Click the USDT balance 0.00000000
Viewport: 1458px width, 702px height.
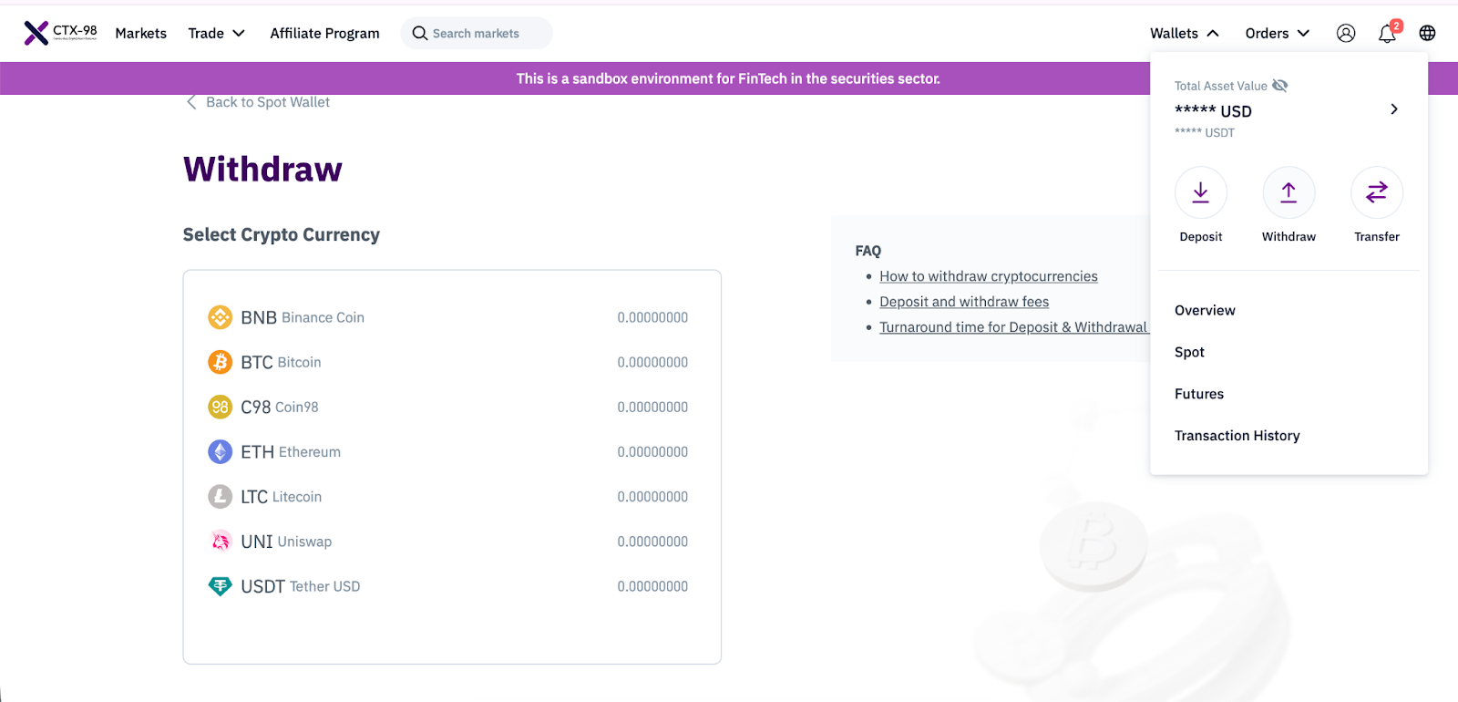(652, 586)
